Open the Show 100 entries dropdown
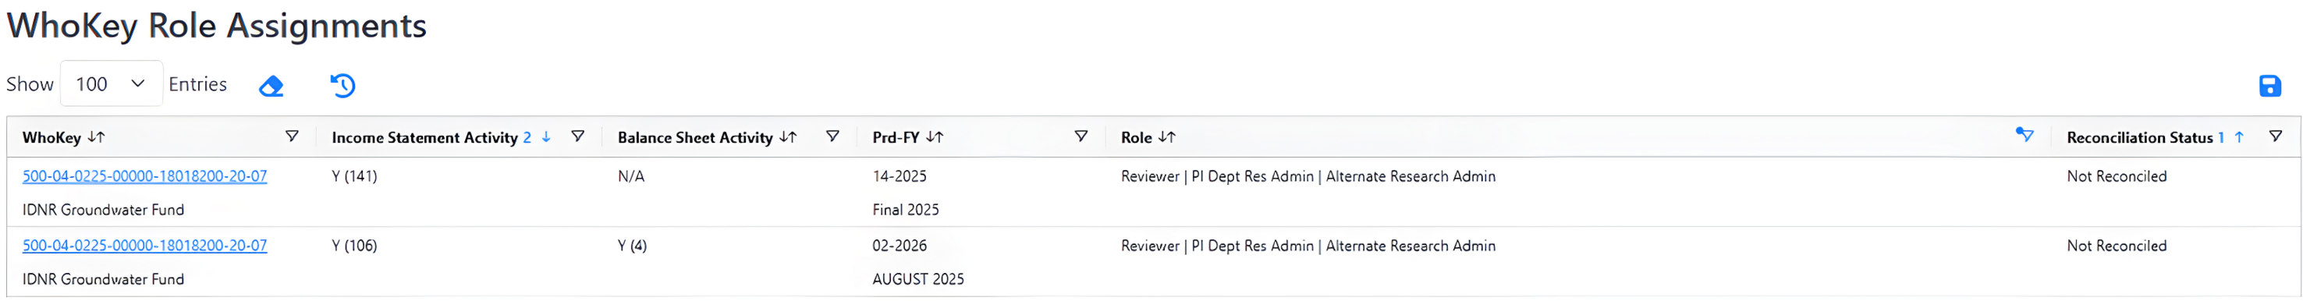The image size is (2303, 301). tap(111, 84)
